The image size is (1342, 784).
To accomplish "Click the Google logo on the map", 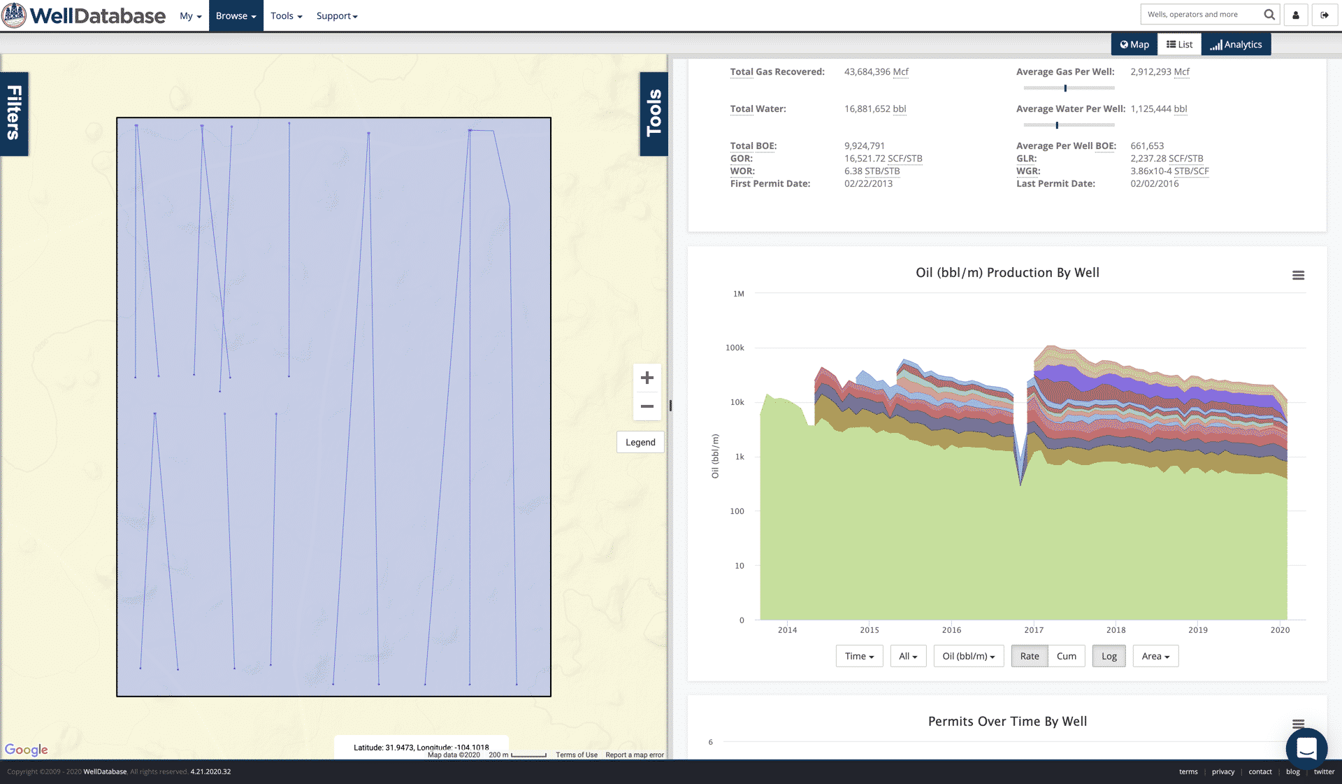I will 27,750.
